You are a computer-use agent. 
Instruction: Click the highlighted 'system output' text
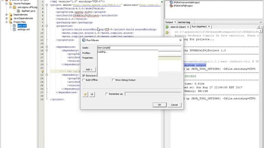pos(195,65)
